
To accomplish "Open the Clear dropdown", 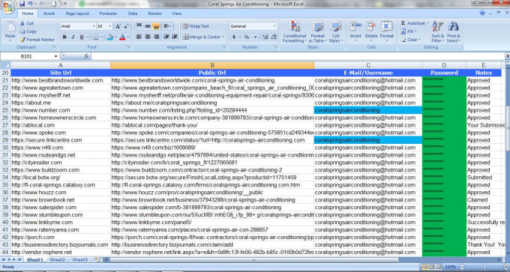I will (x=410, y=40).
